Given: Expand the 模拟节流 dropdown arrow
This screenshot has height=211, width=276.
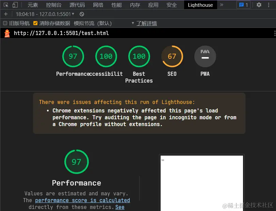Looking at the screenshot, I should [x=133, y=23].
